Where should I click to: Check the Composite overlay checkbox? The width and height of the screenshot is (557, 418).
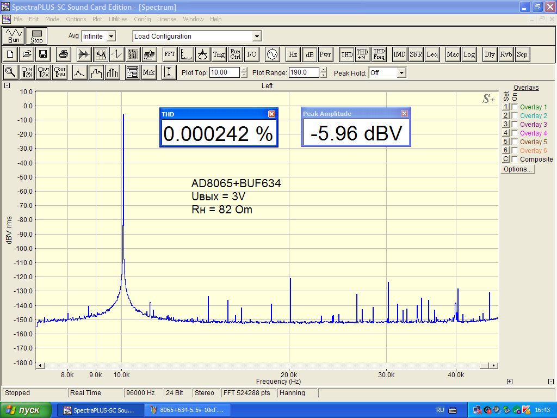[515, 159]
